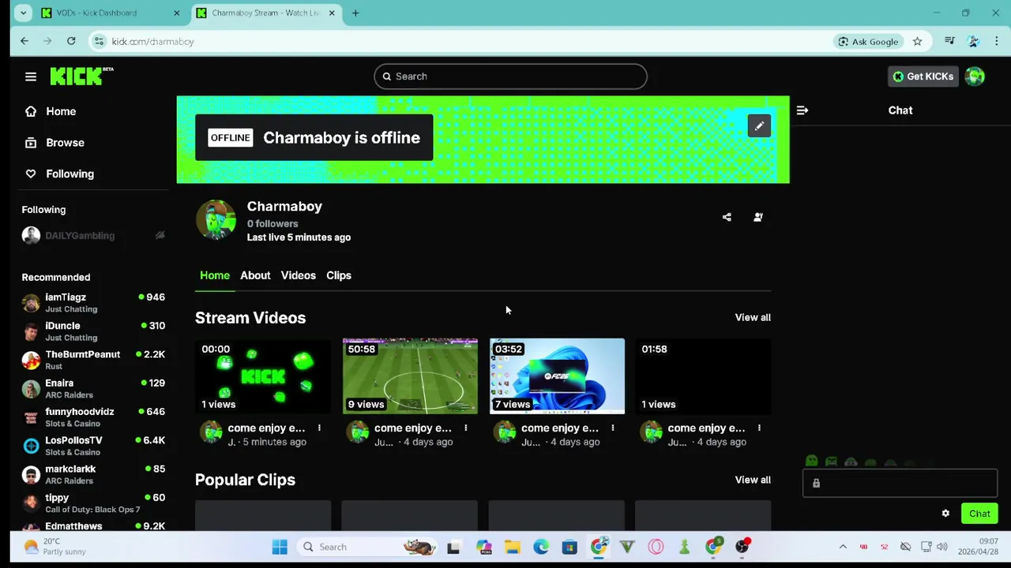Click the chat message input box
This screenshot has width=1011, height=568.
[900, 484]
